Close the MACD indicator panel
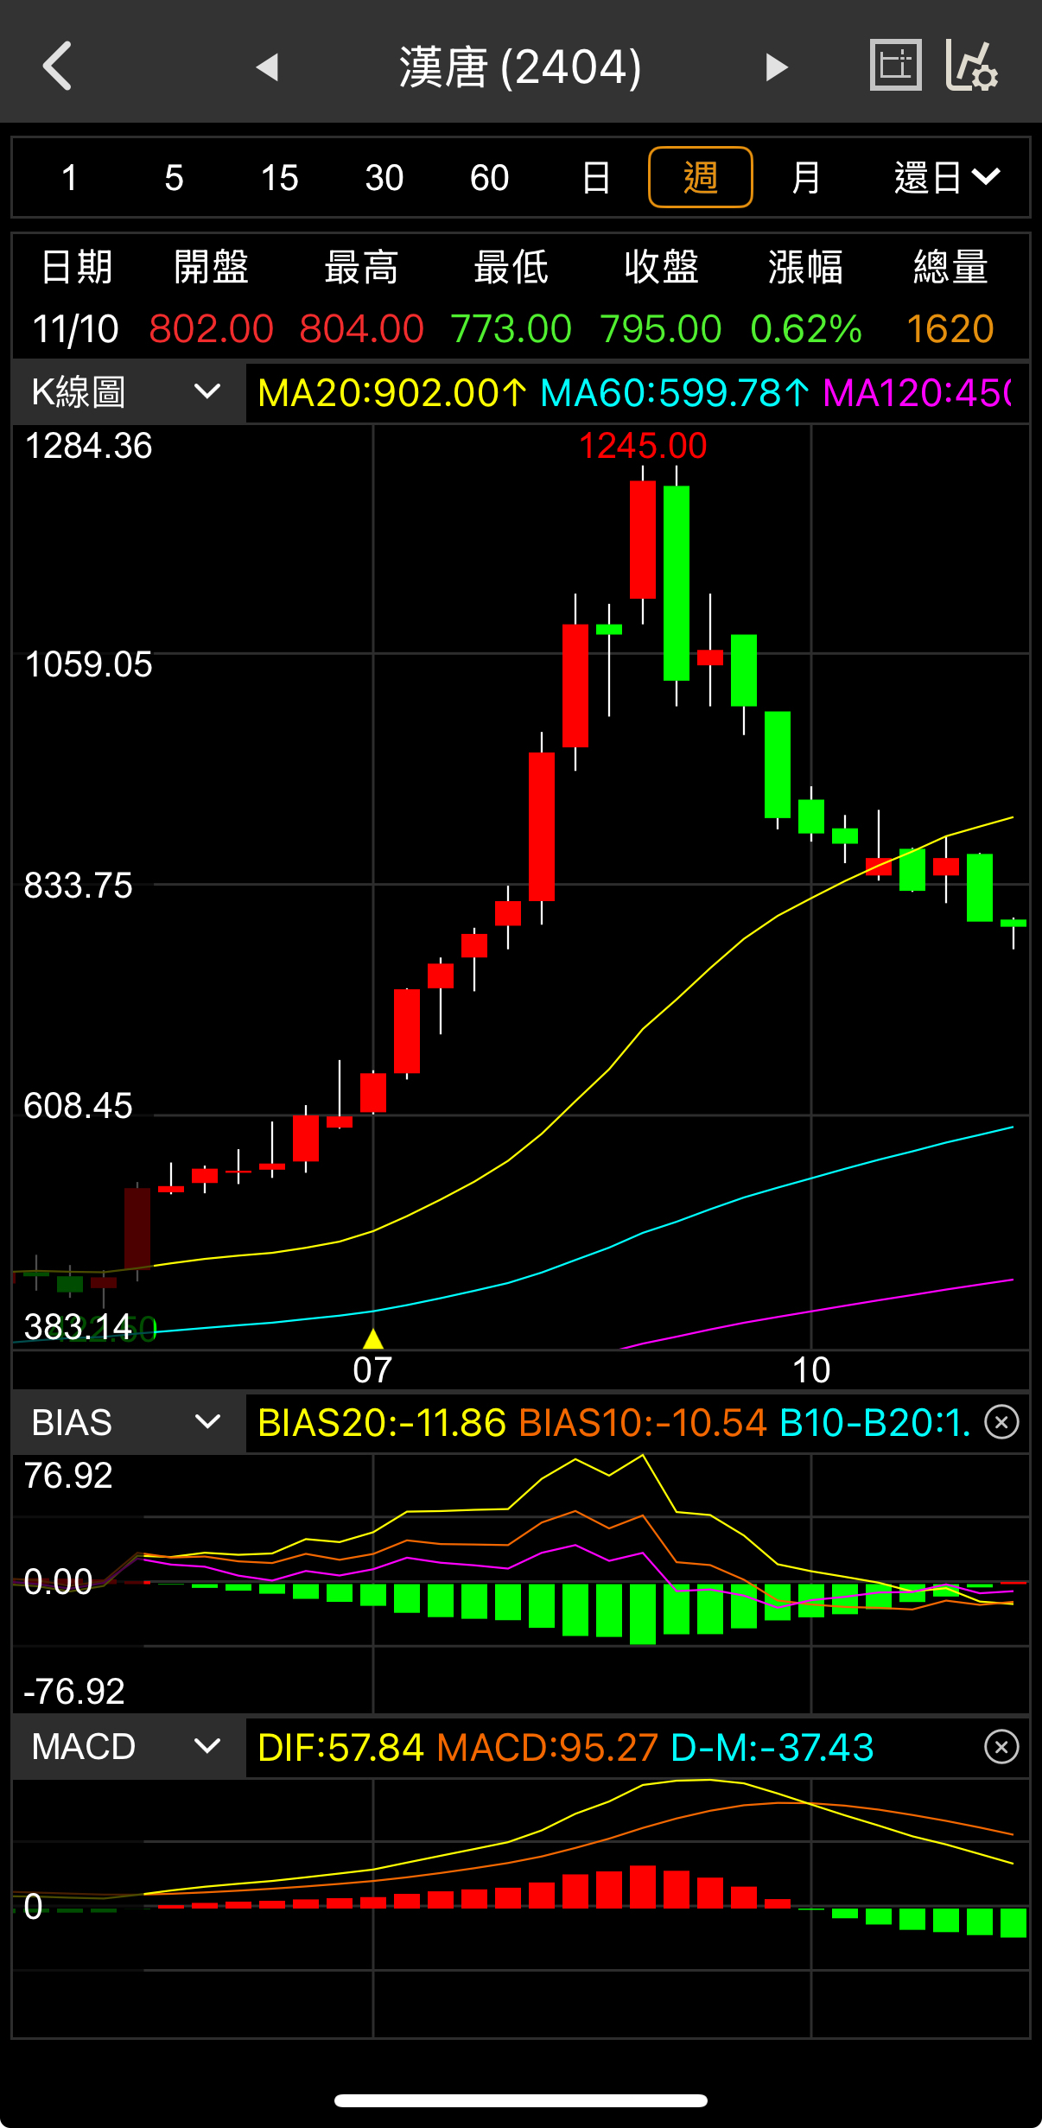Viewport: 1042px width, 2128px height. (x=1001, y=1747)
